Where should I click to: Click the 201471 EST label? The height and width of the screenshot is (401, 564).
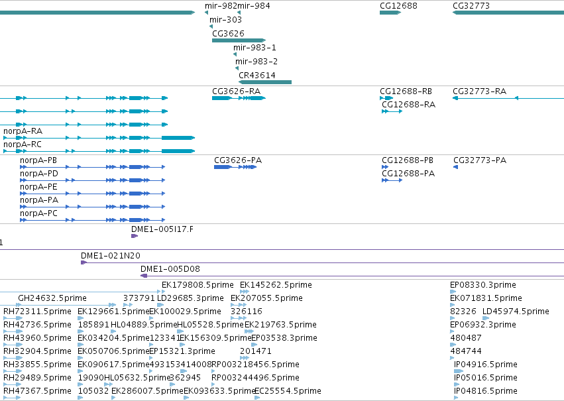(256, 352)
